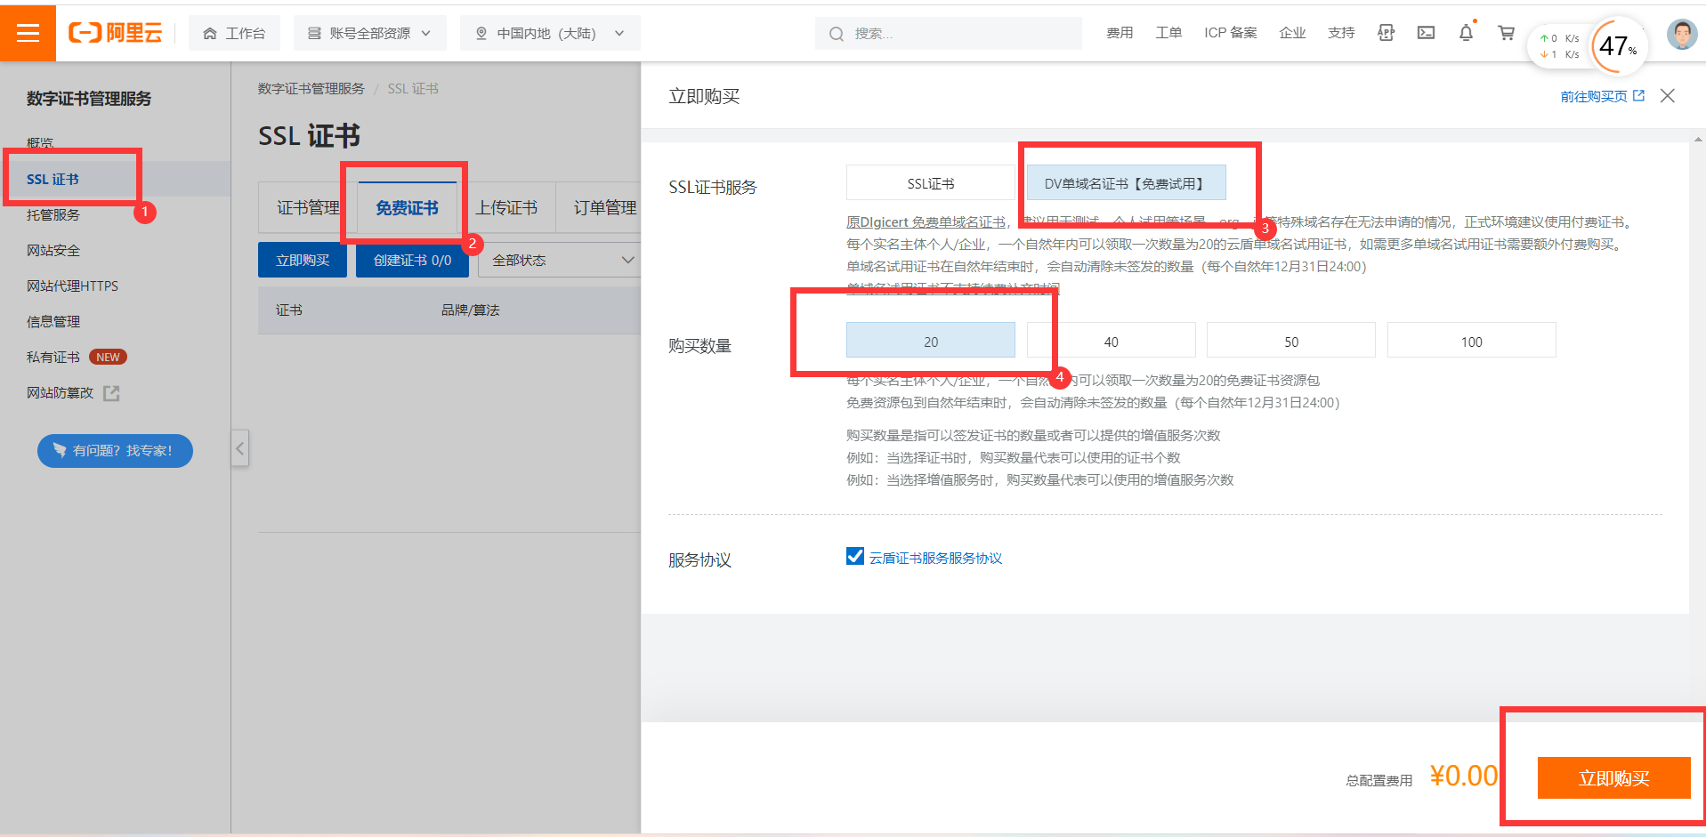The image size is (1706, 837).
Task: Select 信息管理 in the sidebar
Action: [x=53, y=321]
